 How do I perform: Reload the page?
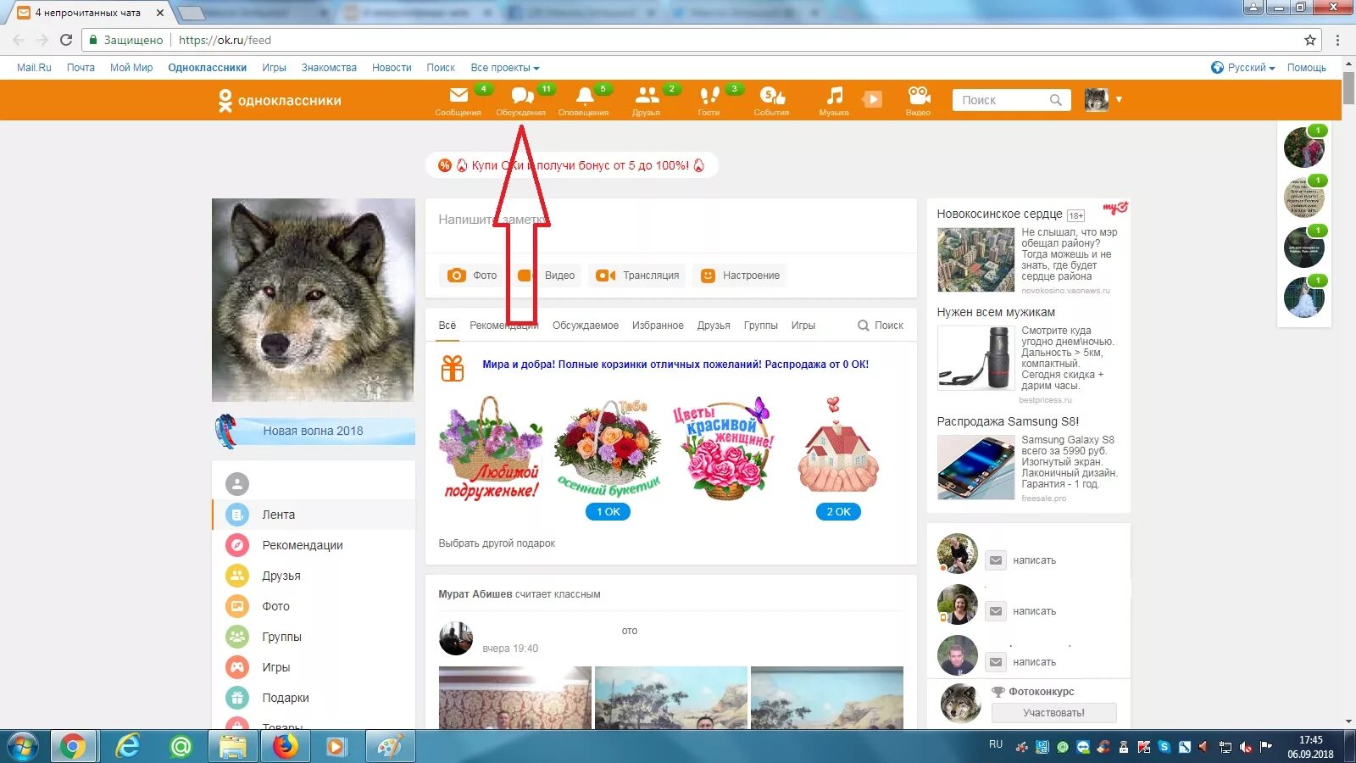(x=66, y=40)
